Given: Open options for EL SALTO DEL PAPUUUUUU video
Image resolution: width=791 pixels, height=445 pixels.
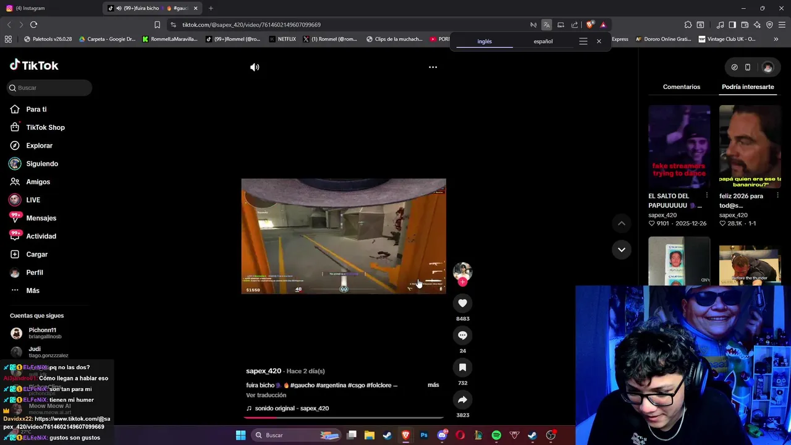Looking at the screenshot, I should click(707, 196).
